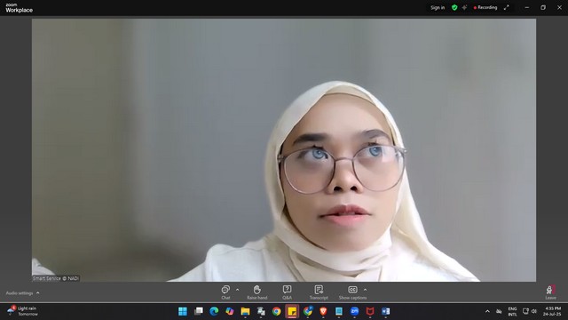Click the Raise hand button
This screenshot has height=320, width=568.
[256, 292]
